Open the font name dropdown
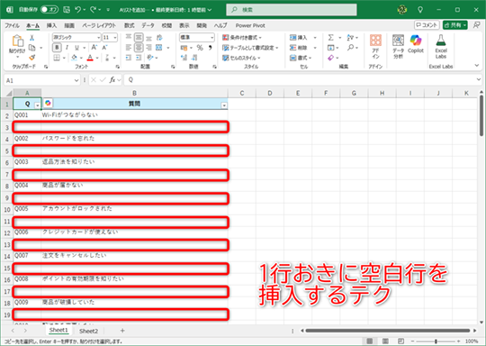The image size is (486, 346). coord(99,38)
